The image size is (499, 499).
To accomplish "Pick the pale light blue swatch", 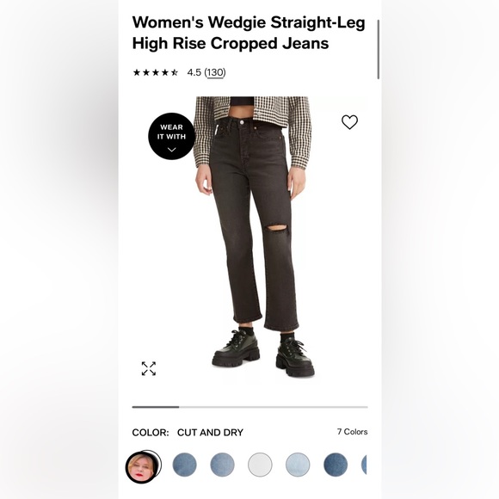I will pyautogui.click(x=298, y=465).
